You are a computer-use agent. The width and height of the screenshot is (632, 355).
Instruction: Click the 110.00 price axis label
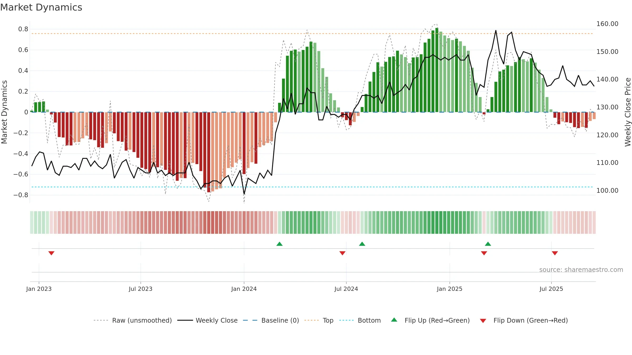click(x=608, y=163)
